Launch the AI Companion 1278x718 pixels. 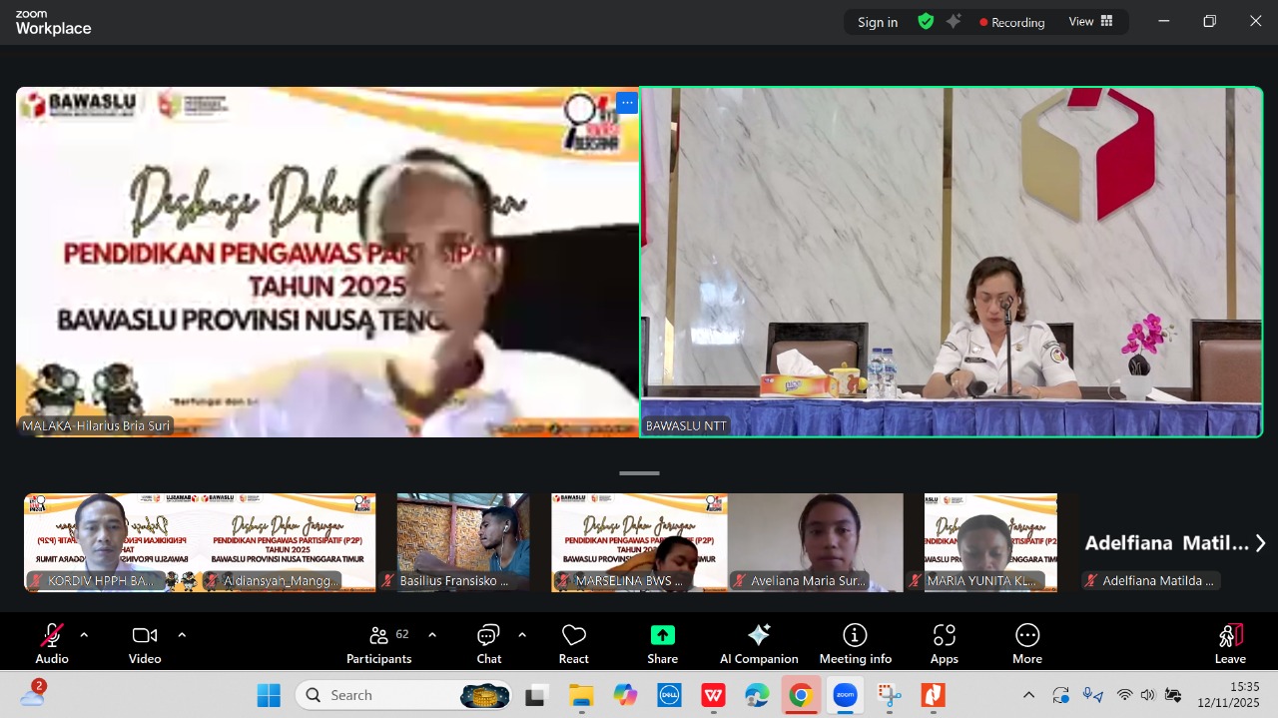[759, 643]
